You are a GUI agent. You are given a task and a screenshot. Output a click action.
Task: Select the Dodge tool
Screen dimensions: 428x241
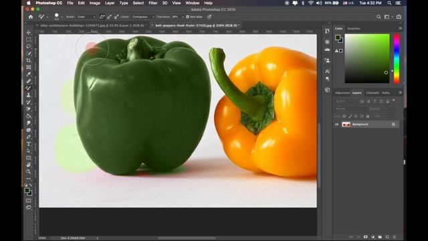click(x=28, y=130)
